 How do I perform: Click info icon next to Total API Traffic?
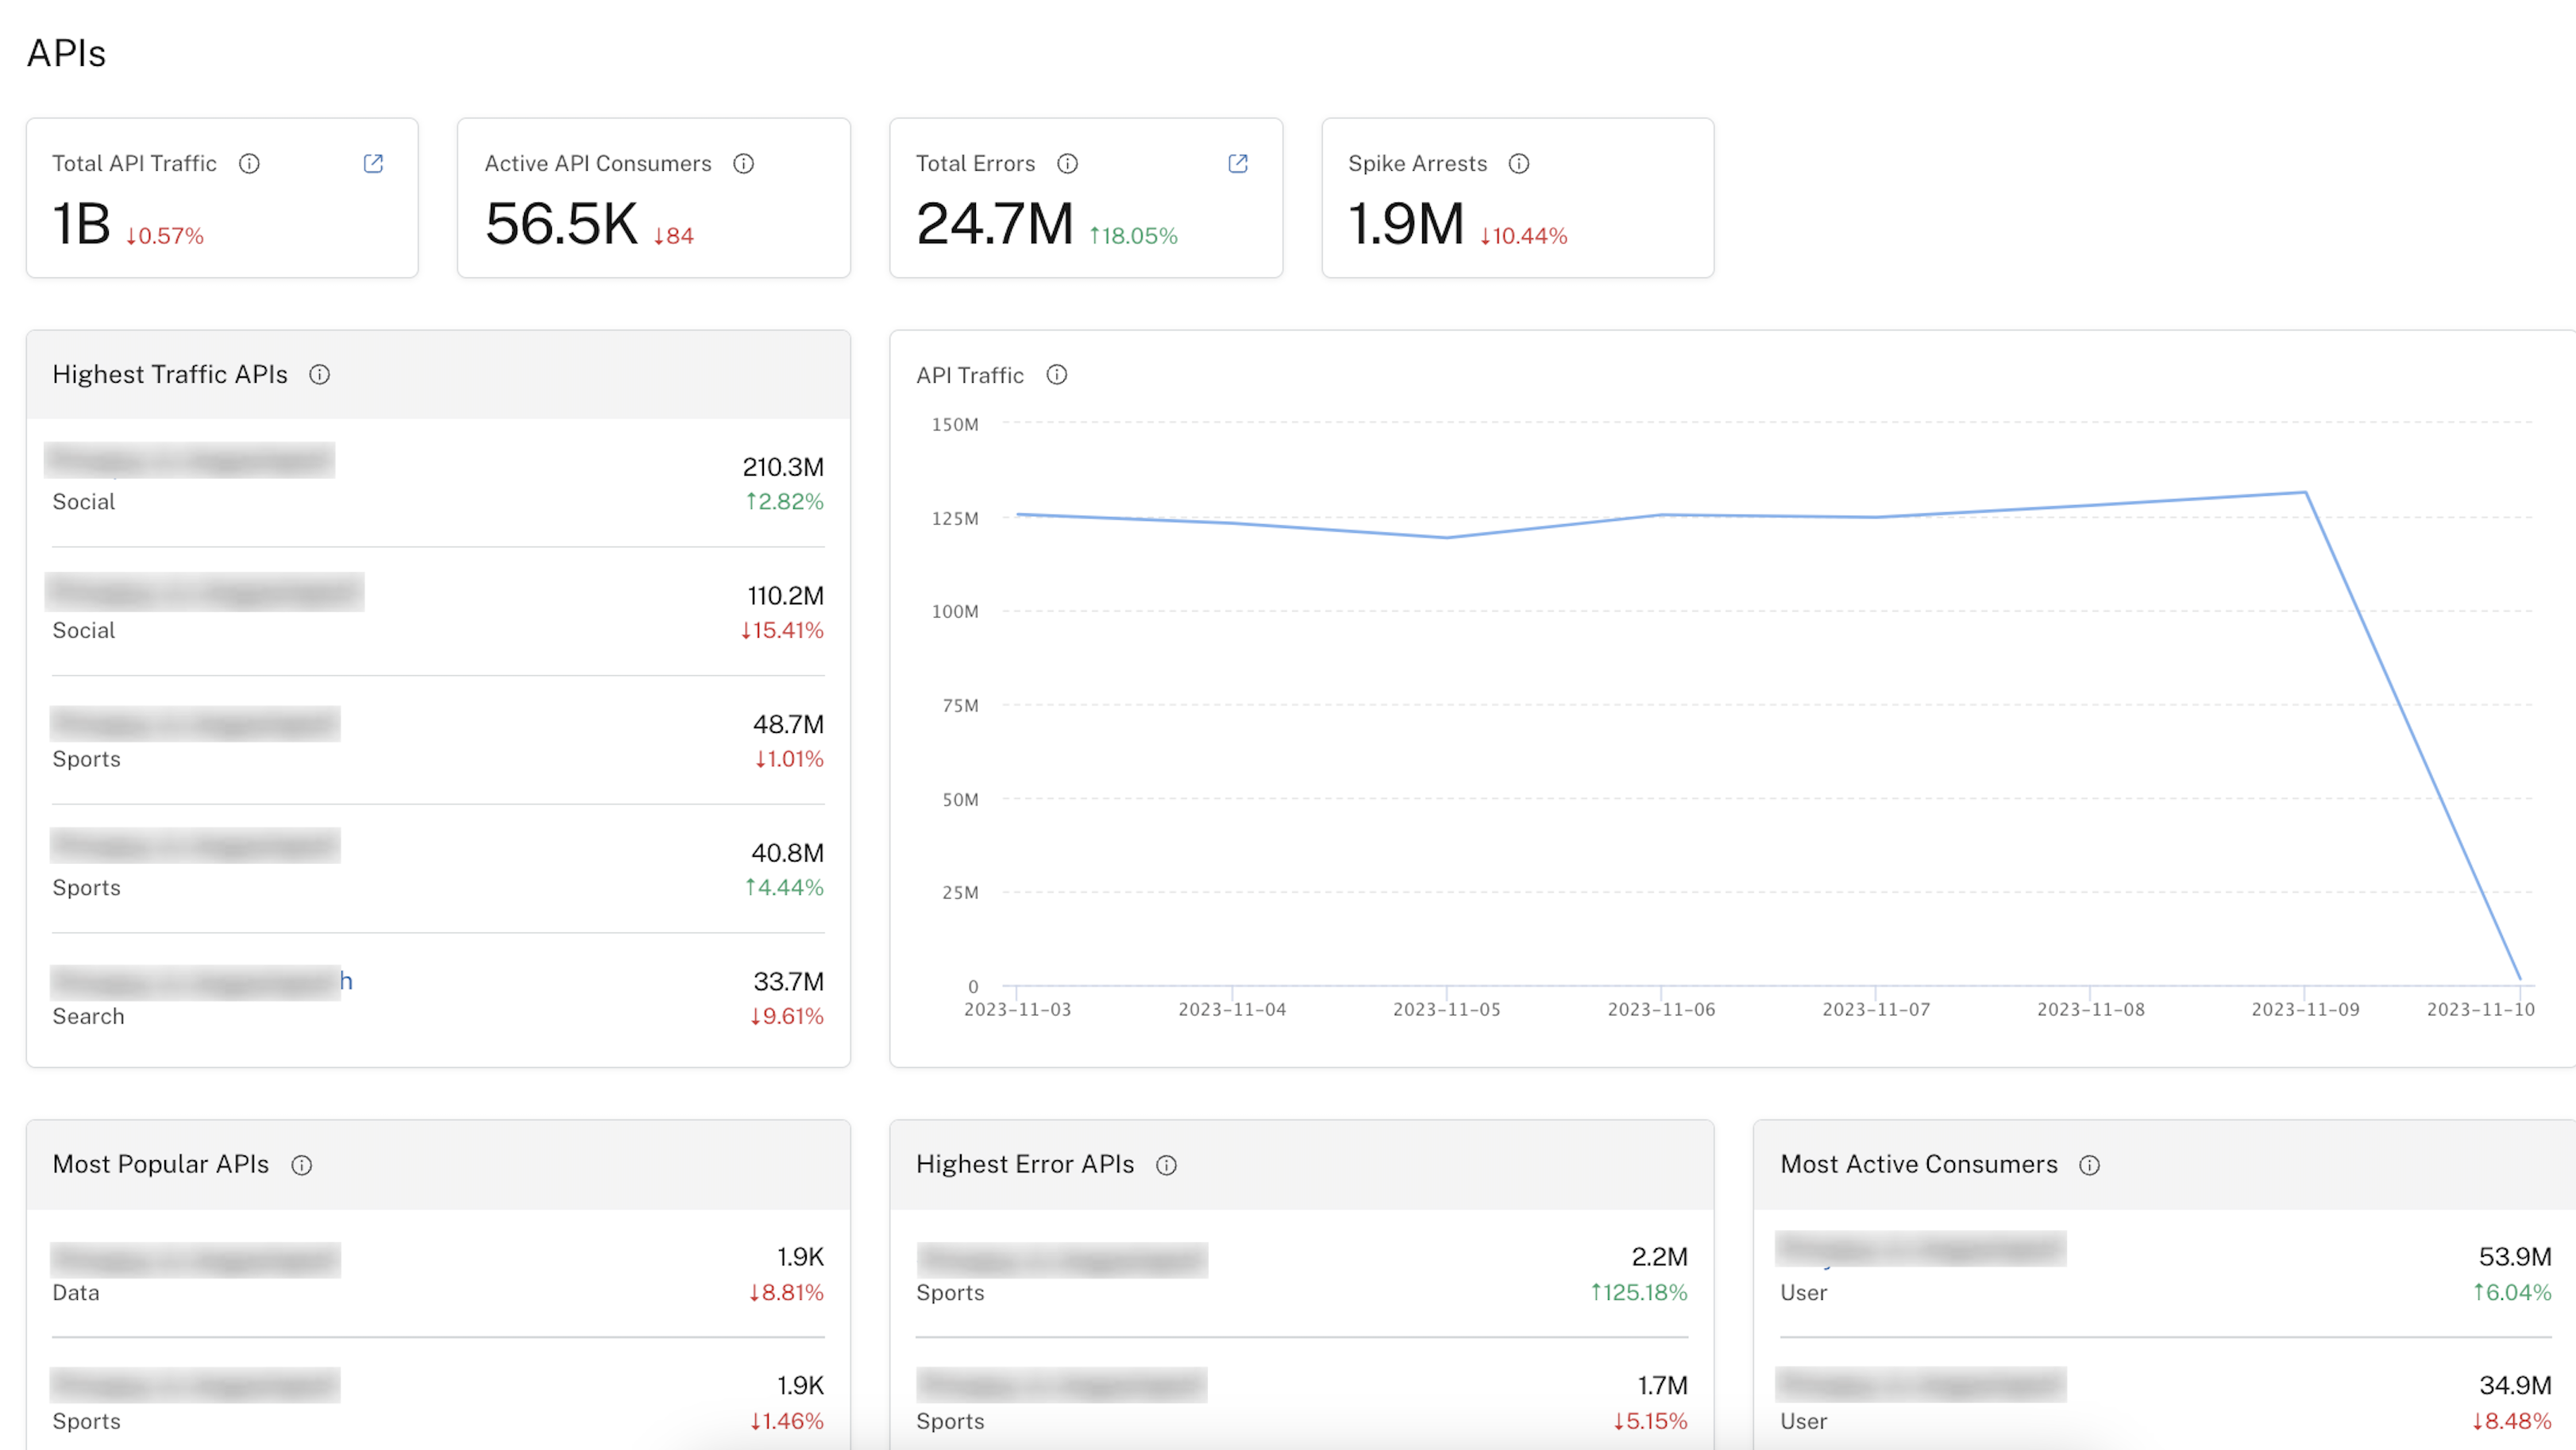coord(249,164)
